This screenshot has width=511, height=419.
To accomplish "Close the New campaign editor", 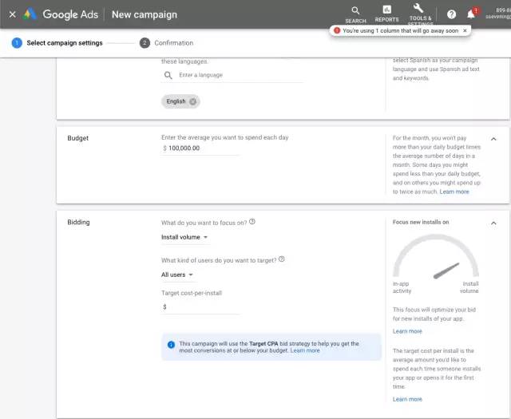I will 13,14.
